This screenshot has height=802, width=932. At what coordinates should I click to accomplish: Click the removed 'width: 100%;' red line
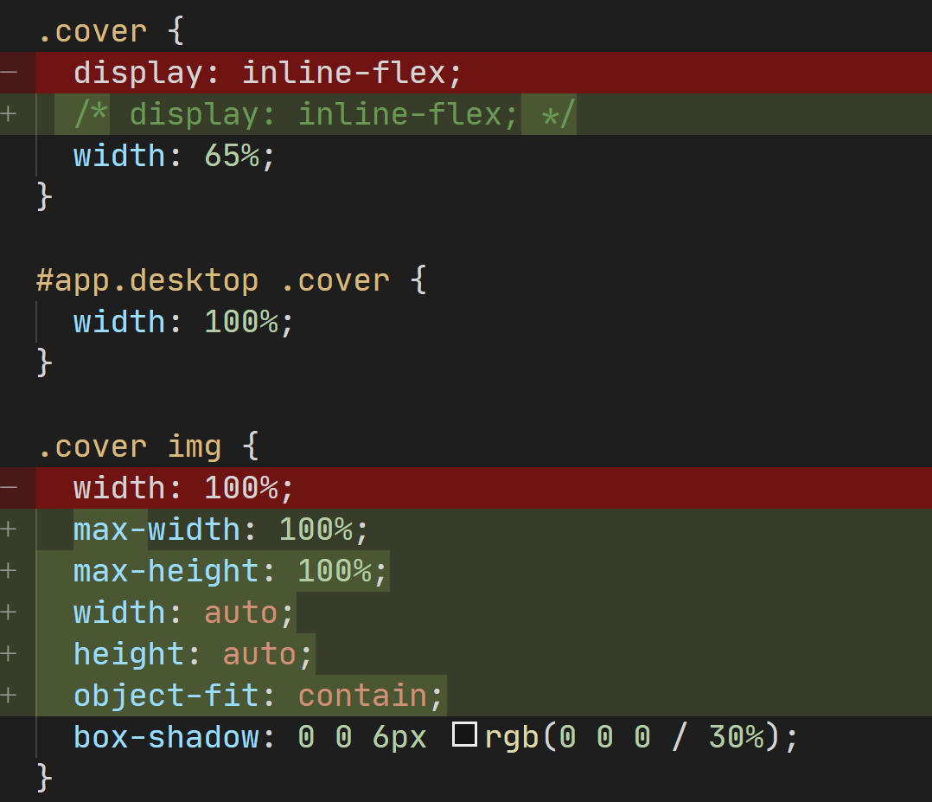[x=183, y=488]
